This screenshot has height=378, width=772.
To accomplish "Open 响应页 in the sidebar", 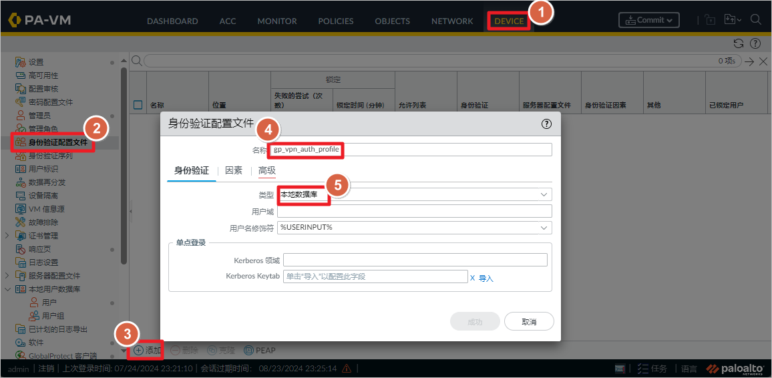I will [x=39, y=249].
